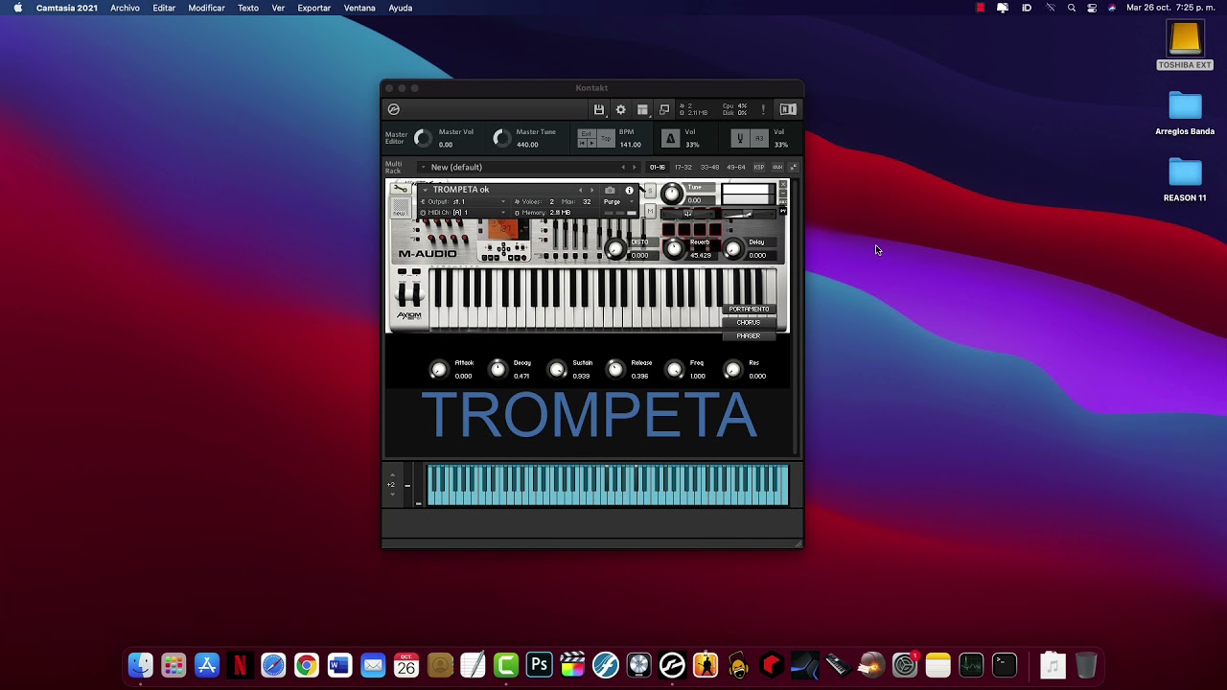Click the BPM value 141.00
This screenshot has height=690, width=1227.
630,145
